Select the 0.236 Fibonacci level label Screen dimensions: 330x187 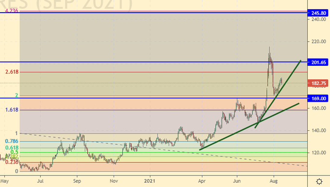(x=12, y=162)
